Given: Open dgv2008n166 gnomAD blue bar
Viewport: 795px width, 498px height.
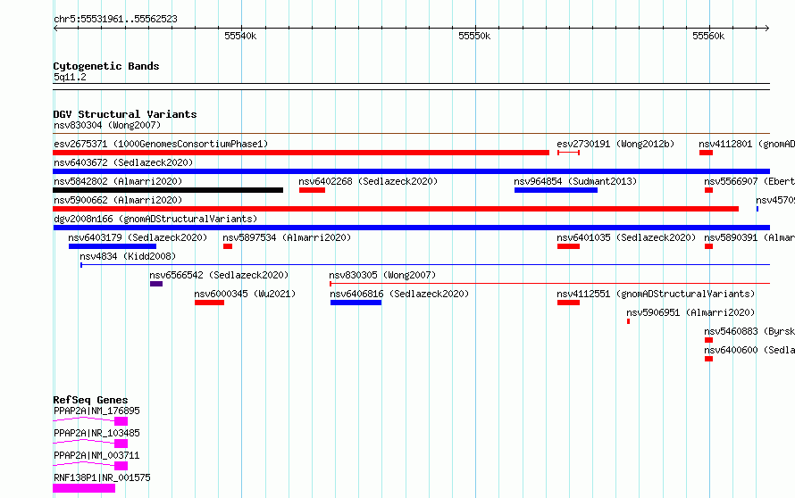Looking at the screenshot, I should point(411,228).
